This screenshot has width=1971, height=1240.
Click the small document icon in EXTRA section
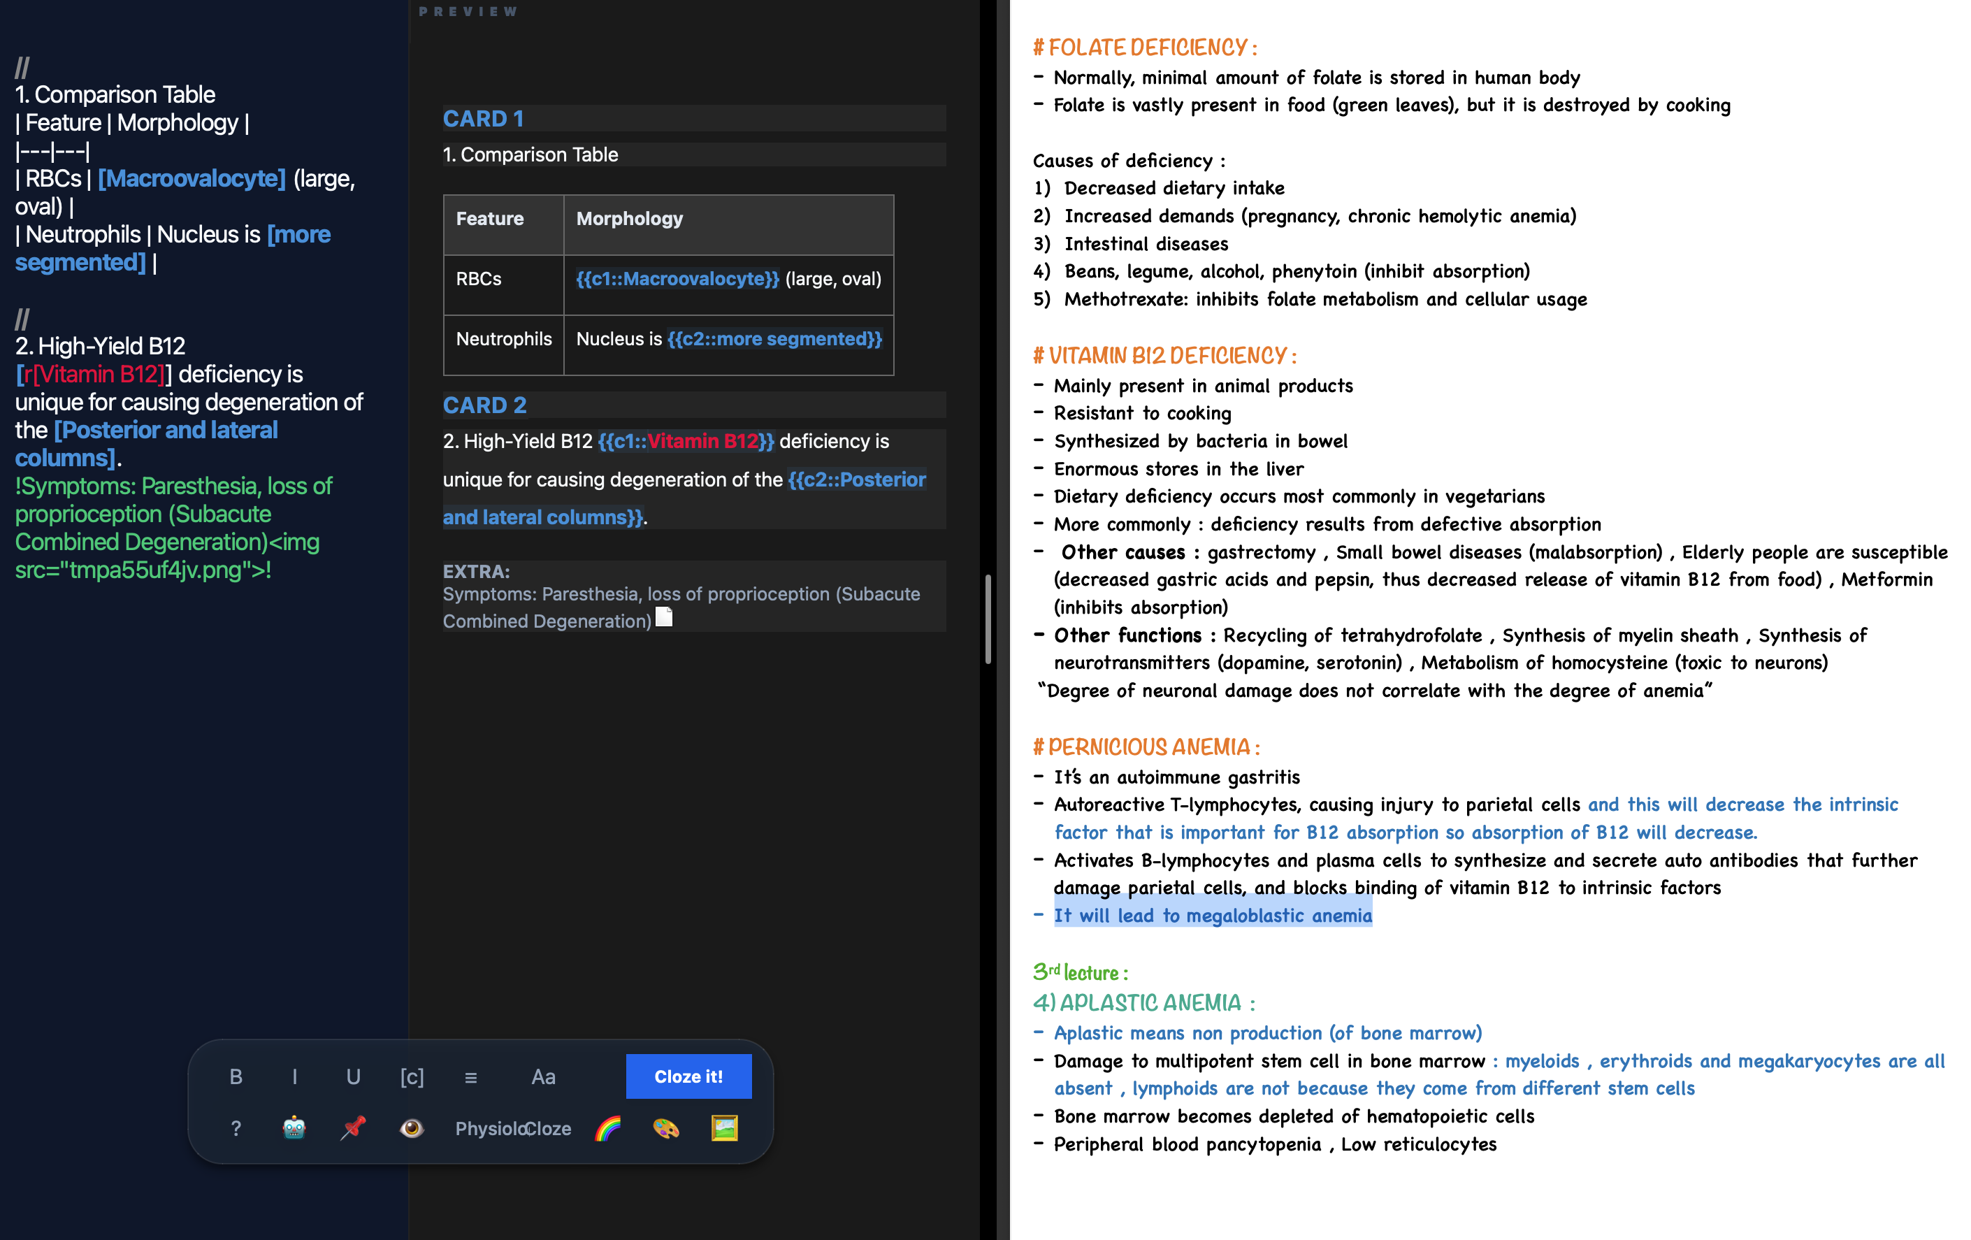tap(665, 617)
